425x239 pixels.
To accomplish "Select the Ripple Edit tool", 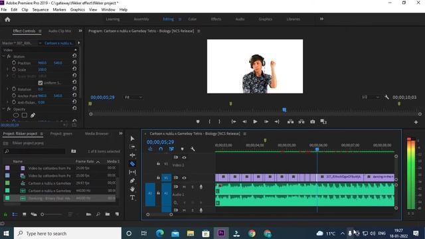I will pyautogui.click(x=132, y=155).
